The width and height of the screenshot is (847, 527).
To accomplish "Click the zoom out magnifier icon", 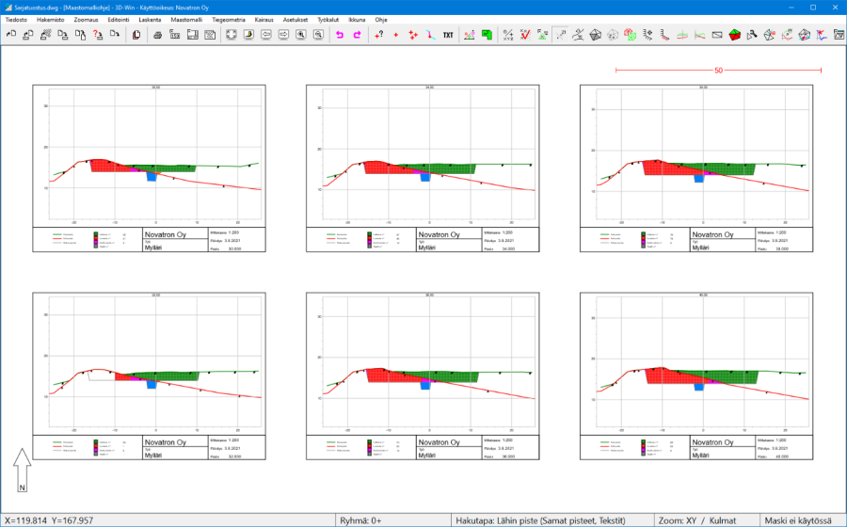I will coord(318,35).
